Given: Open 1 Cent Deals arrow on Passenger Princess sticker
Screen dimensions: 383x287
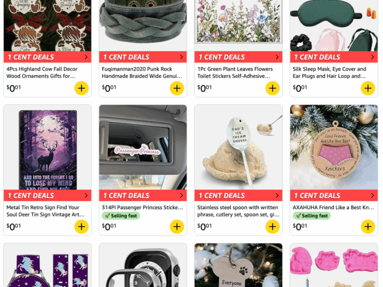Looking at the screenshot, I should coord(181,195).
